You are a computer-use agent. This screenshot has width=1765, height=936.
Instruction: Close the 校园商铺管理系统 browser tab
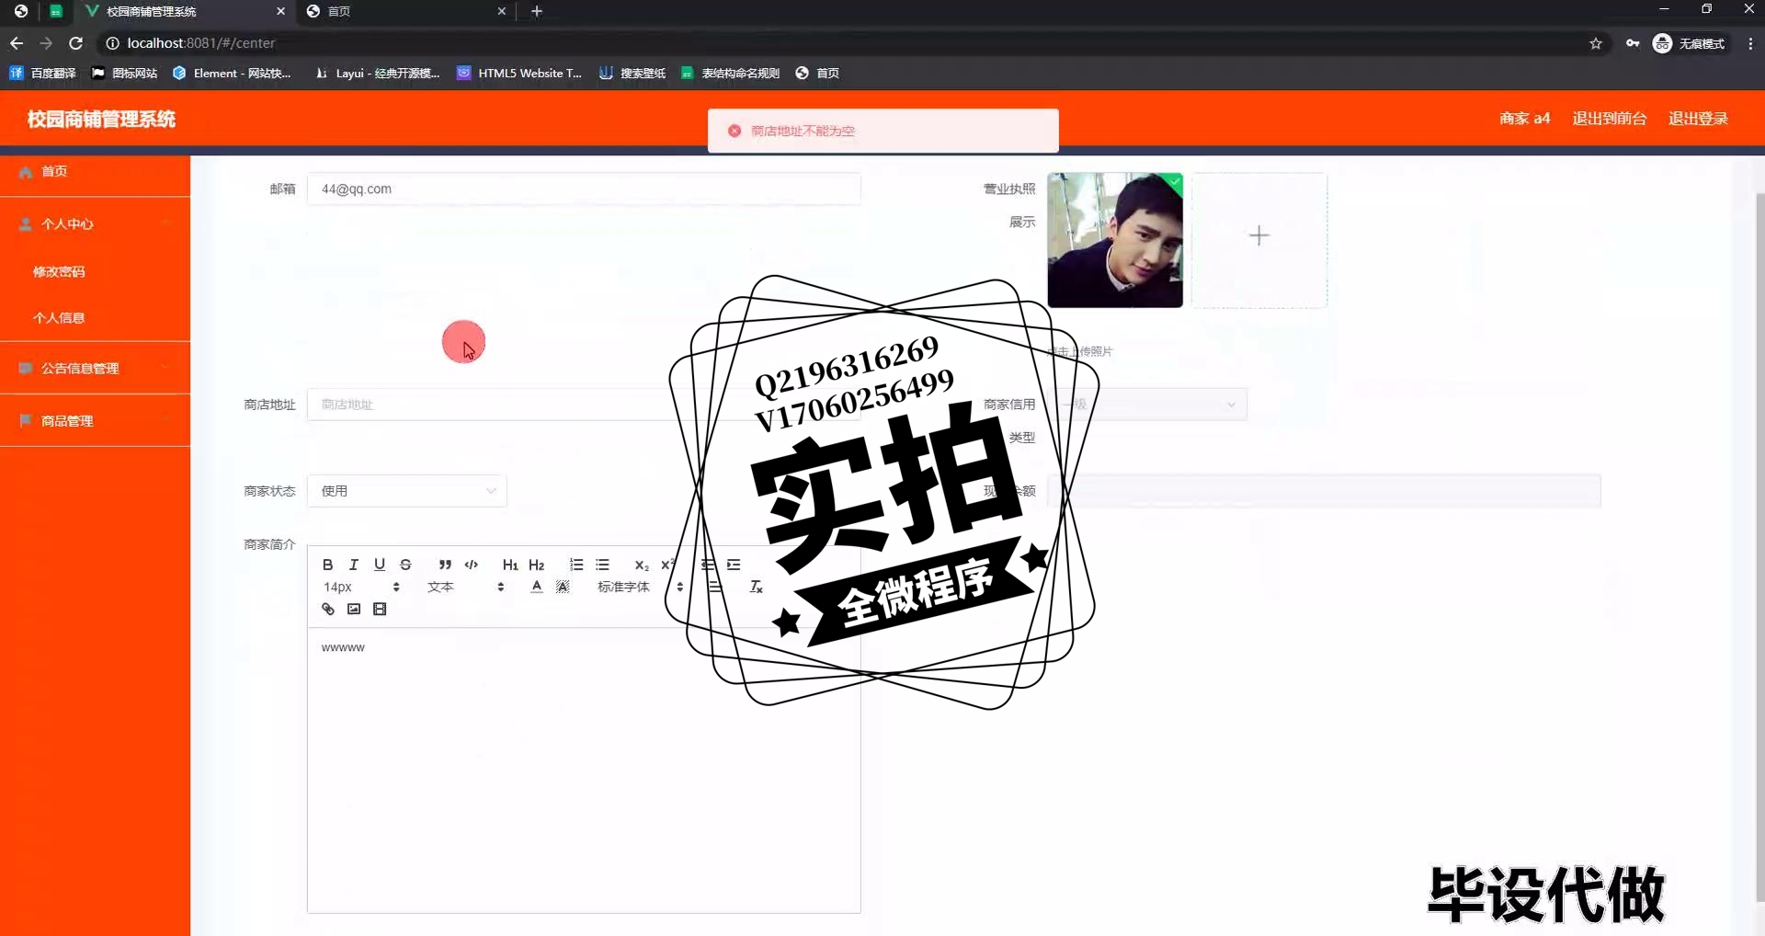pos(280,11)
